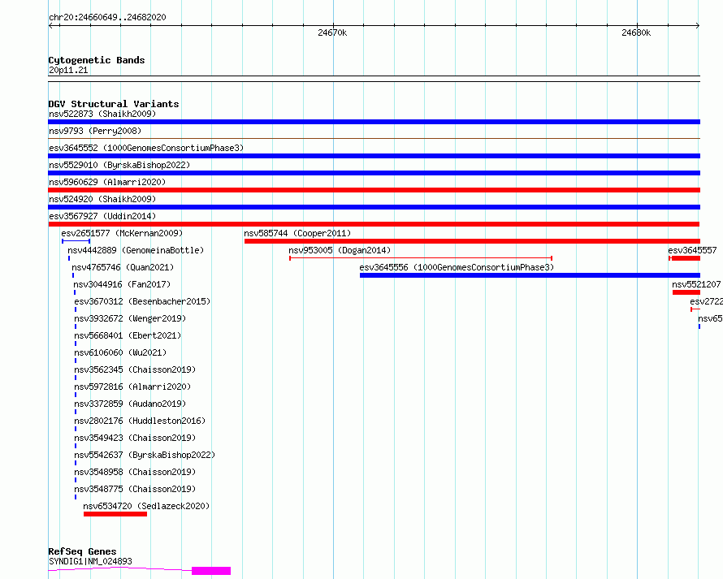Click the red bar under nsv5521207

(x=686, y=292)
